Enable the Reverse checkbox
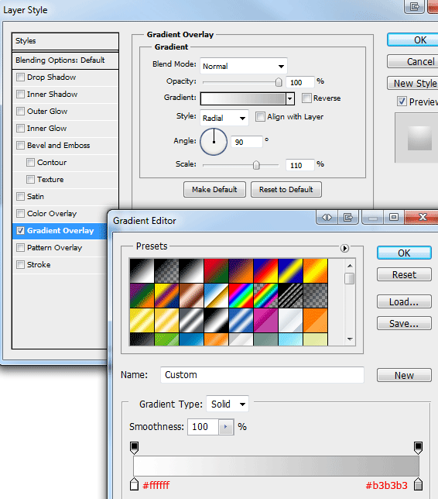 [x=306, y=98]
